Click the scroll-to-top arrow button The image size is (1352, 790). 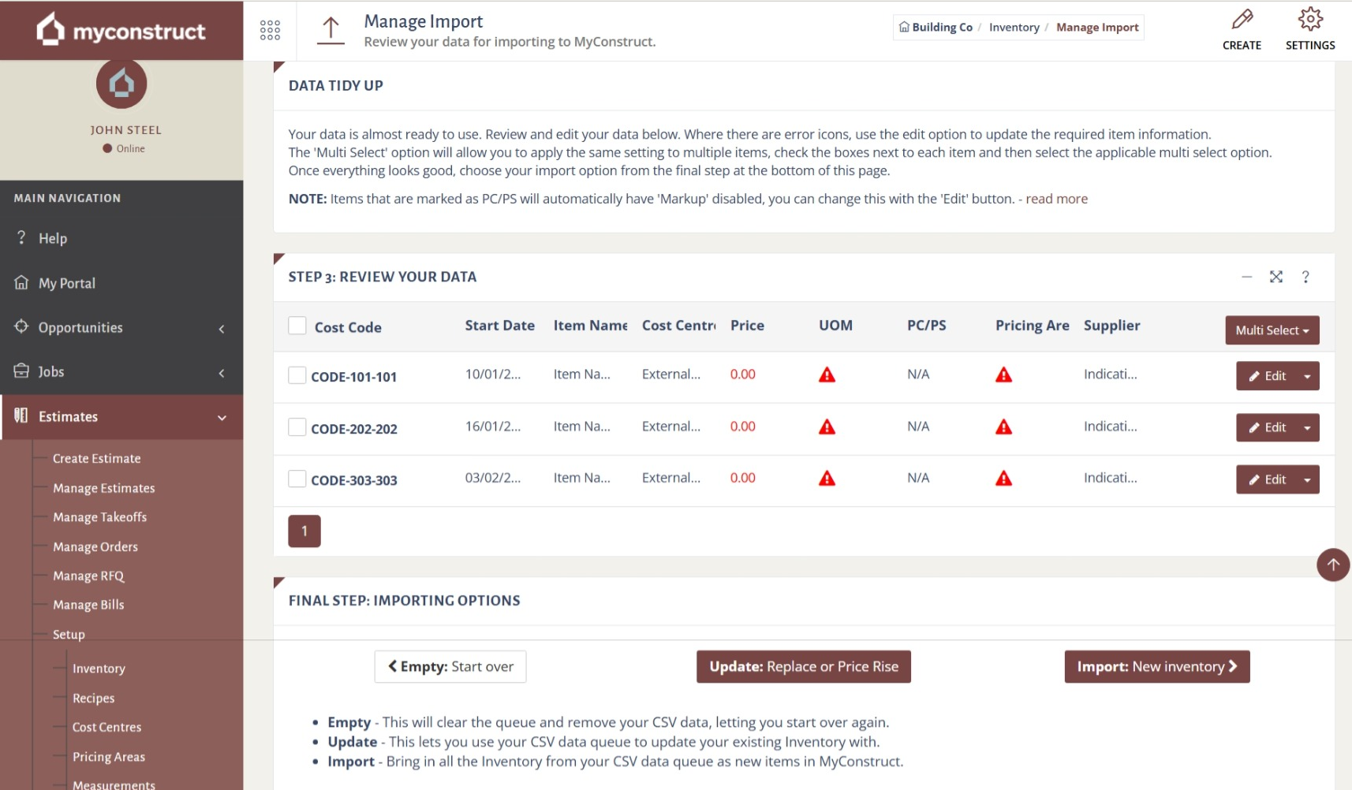pos(1332,565)
